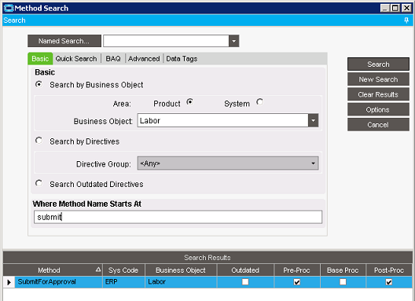Click the Named Search... button
Viewport: 415px width, 301px height.
tap(64, 41)
